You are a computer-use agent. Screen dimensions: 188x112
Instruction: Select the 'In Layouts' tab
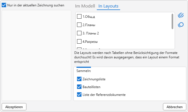[x=108, y=6]
